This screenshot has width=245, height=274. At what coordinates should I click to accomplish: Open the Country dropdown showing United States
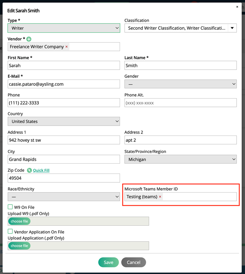(63, 121)
